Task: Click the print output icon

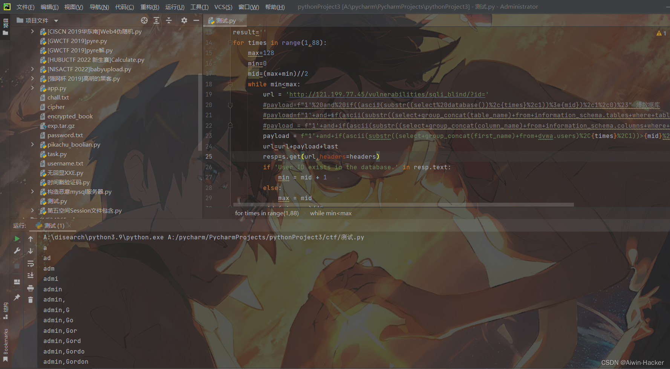Action: click(31, 288)
